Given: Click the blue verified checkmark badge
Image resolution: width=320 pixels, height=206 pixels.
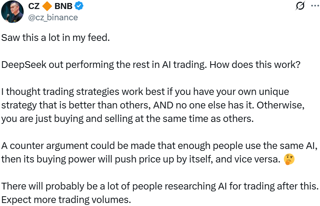Looking at the screenshot, I should 80,6.
